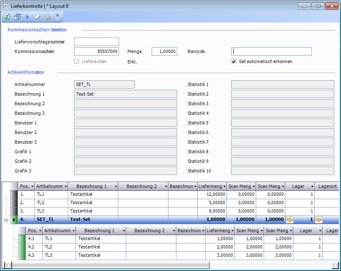Click the green refresh toolbar icon
This screenshot has width=341, height=271.
(x=7, y=17)
